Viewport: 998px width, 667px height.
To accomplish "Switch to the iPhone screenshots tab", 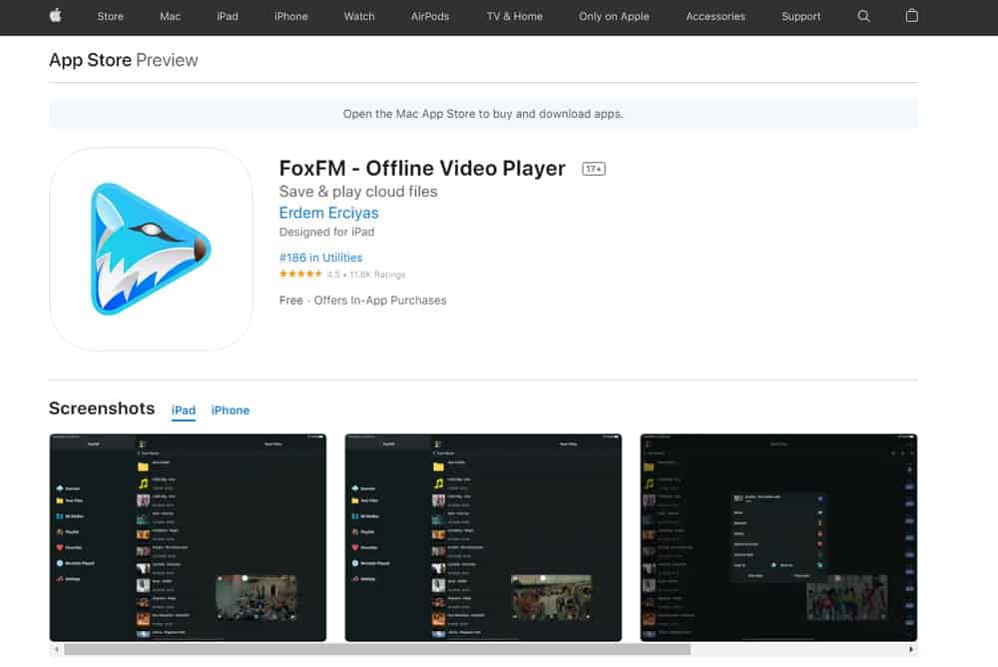I will coord(231,410).
